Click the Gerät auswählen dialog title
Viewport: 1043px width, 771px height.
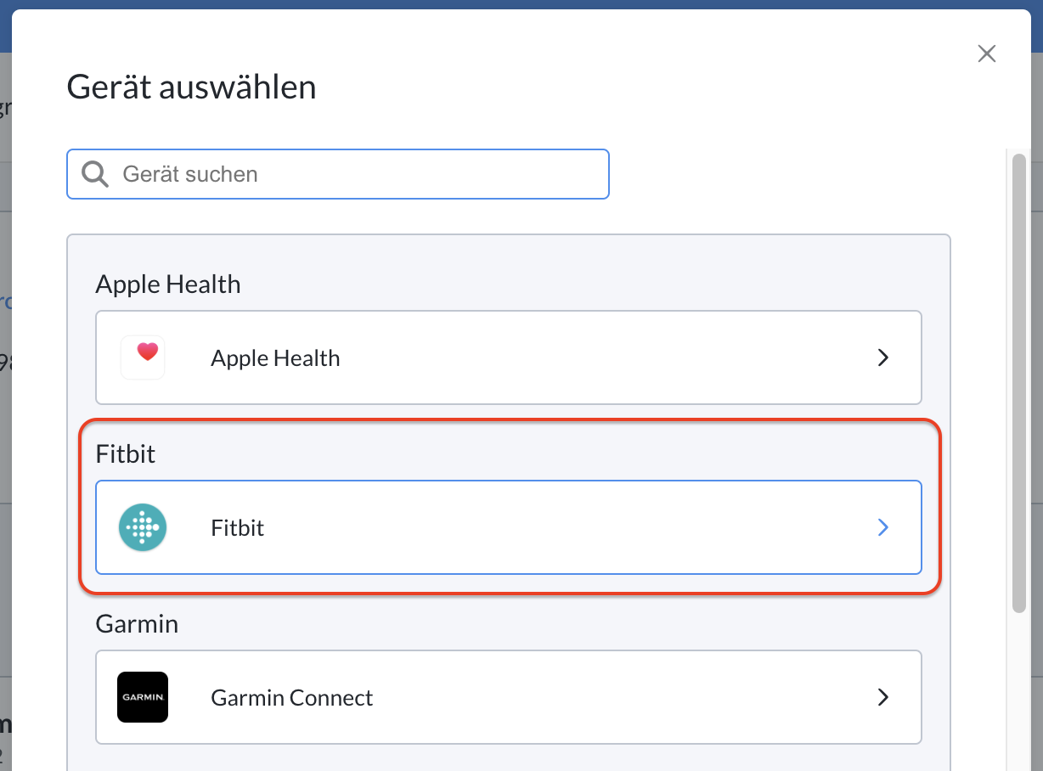pyautogui.click(x=192, y=87)
